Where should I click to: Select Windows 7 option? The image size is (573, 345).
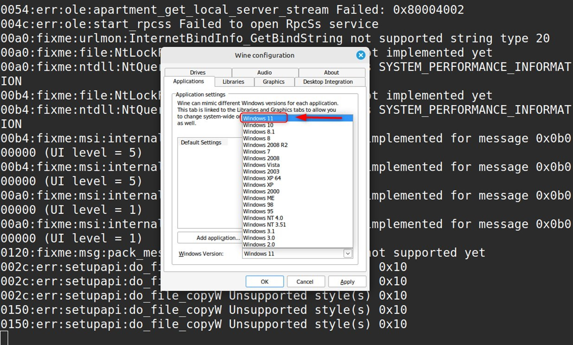coord(297,152)
